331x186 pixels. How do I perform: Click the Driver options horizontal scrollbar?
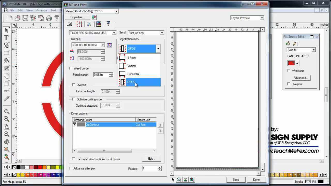pos(114,151)
